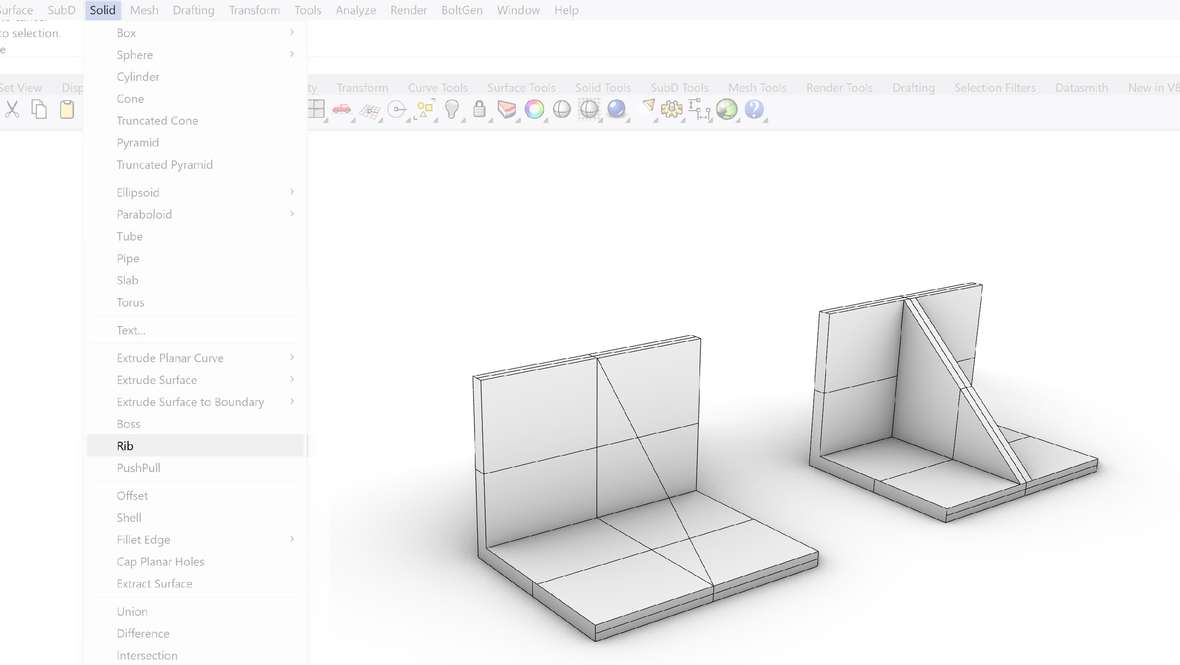Select the Shell command

[129, 517]
